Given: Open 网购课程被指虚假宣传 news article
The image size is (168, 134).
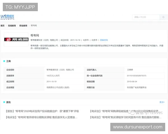Looking at the screenshot, I should [x=124, y=111].
